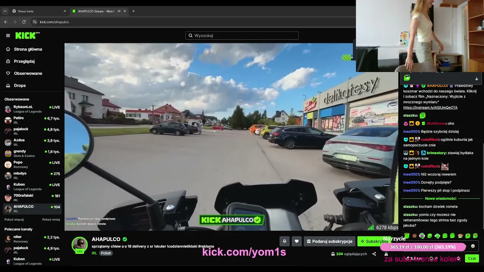Viewport: 484px width, 272px height.
Task: Click the report stream icon
Action: 386,254
